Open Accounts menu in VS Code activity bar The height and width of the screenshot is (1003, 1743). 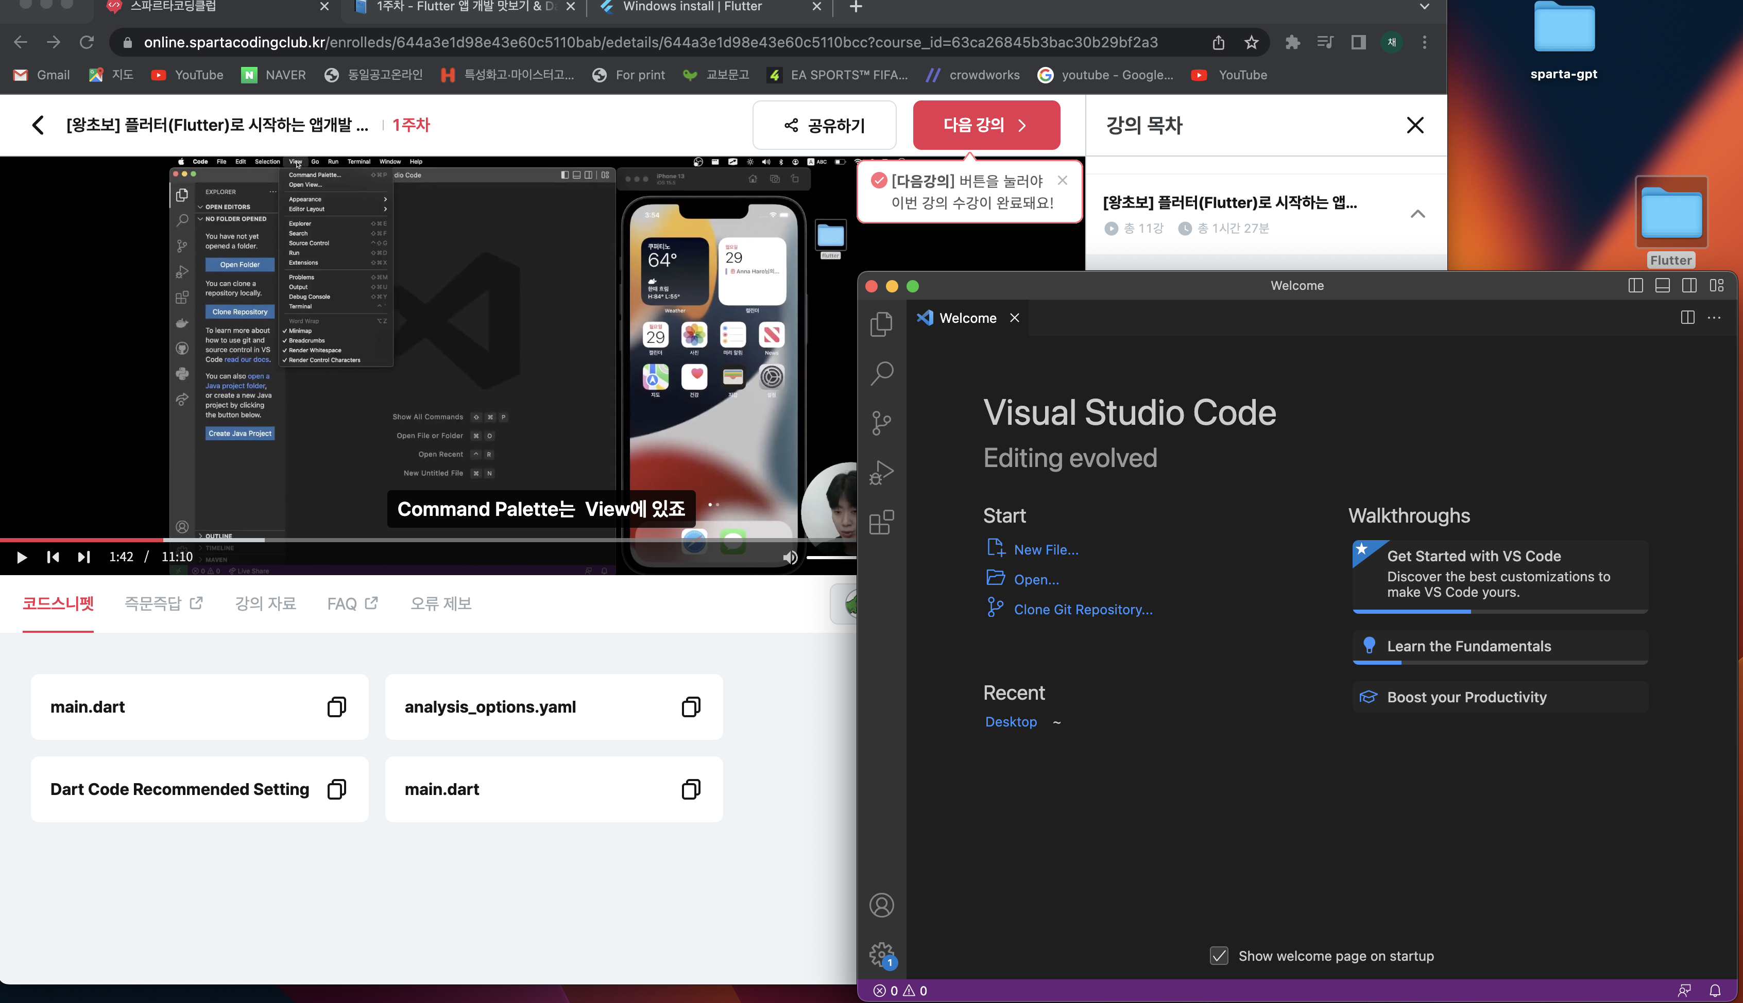click(881, 905)
